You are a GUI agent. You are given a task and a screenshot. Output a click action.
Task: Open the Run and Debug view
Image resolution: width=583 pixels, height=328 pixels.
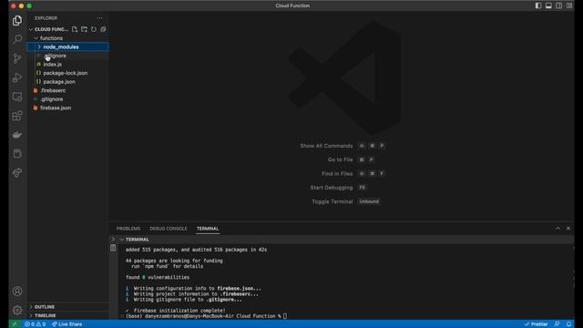17,77
